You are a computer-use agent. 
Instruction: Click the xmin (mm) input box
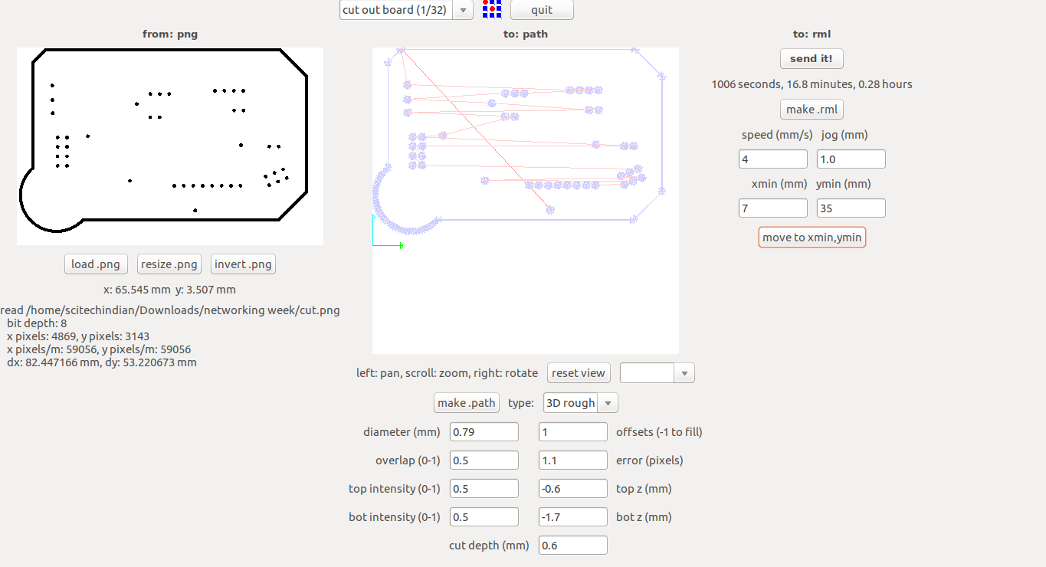772,208
